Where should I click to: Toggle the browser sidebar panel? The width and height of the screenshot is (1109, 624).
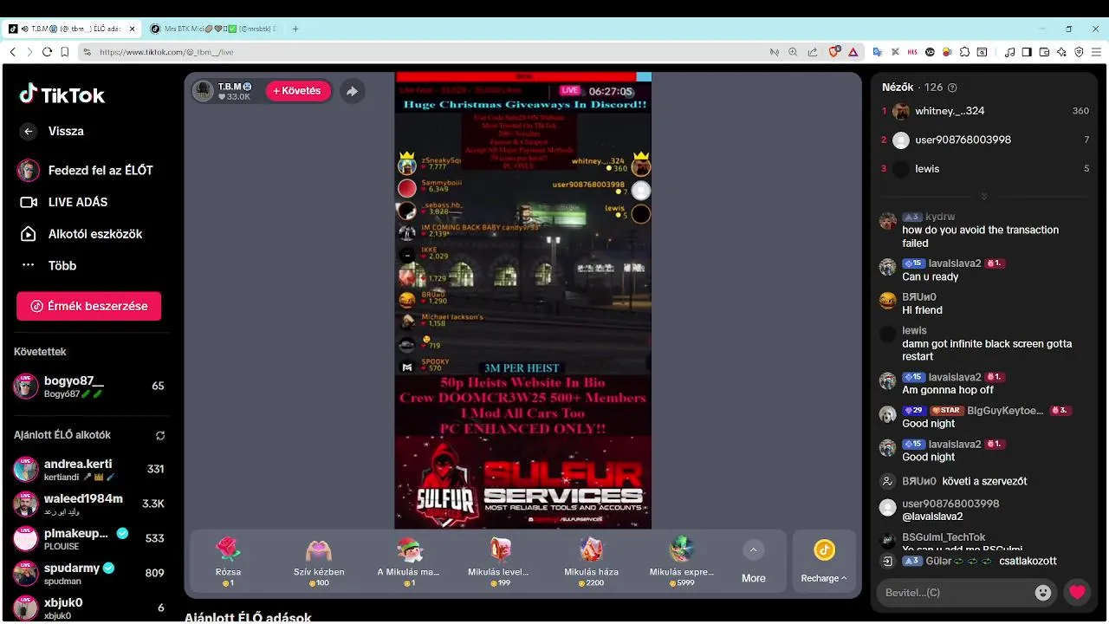[1027, 52]
